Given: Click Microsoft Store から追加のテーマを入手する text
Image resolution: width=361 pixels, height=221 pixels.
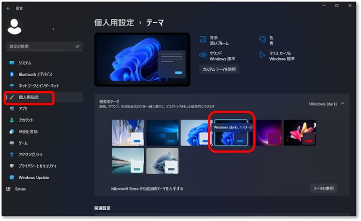Looking at the screenshot, I should click(x=147, y=189).
